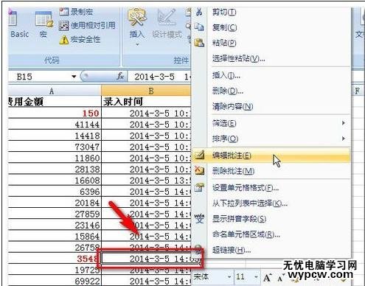
Task: Open the Macros (宏) button in ribbon
Action: click(x=44, y=24)
